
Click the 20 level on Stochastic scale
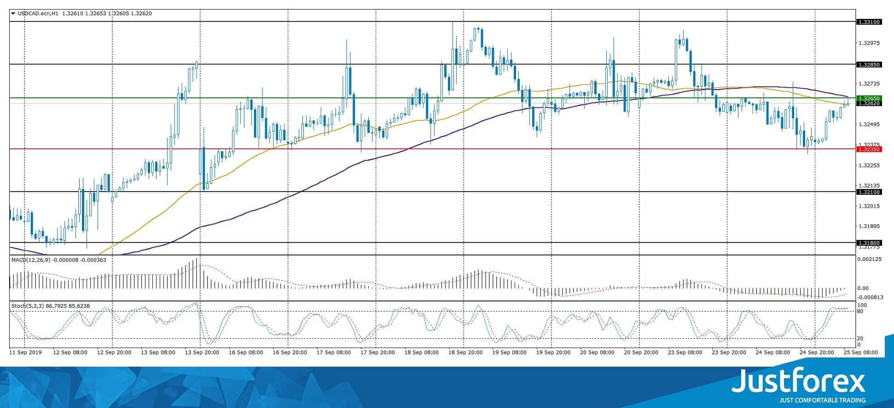point(860,339)
